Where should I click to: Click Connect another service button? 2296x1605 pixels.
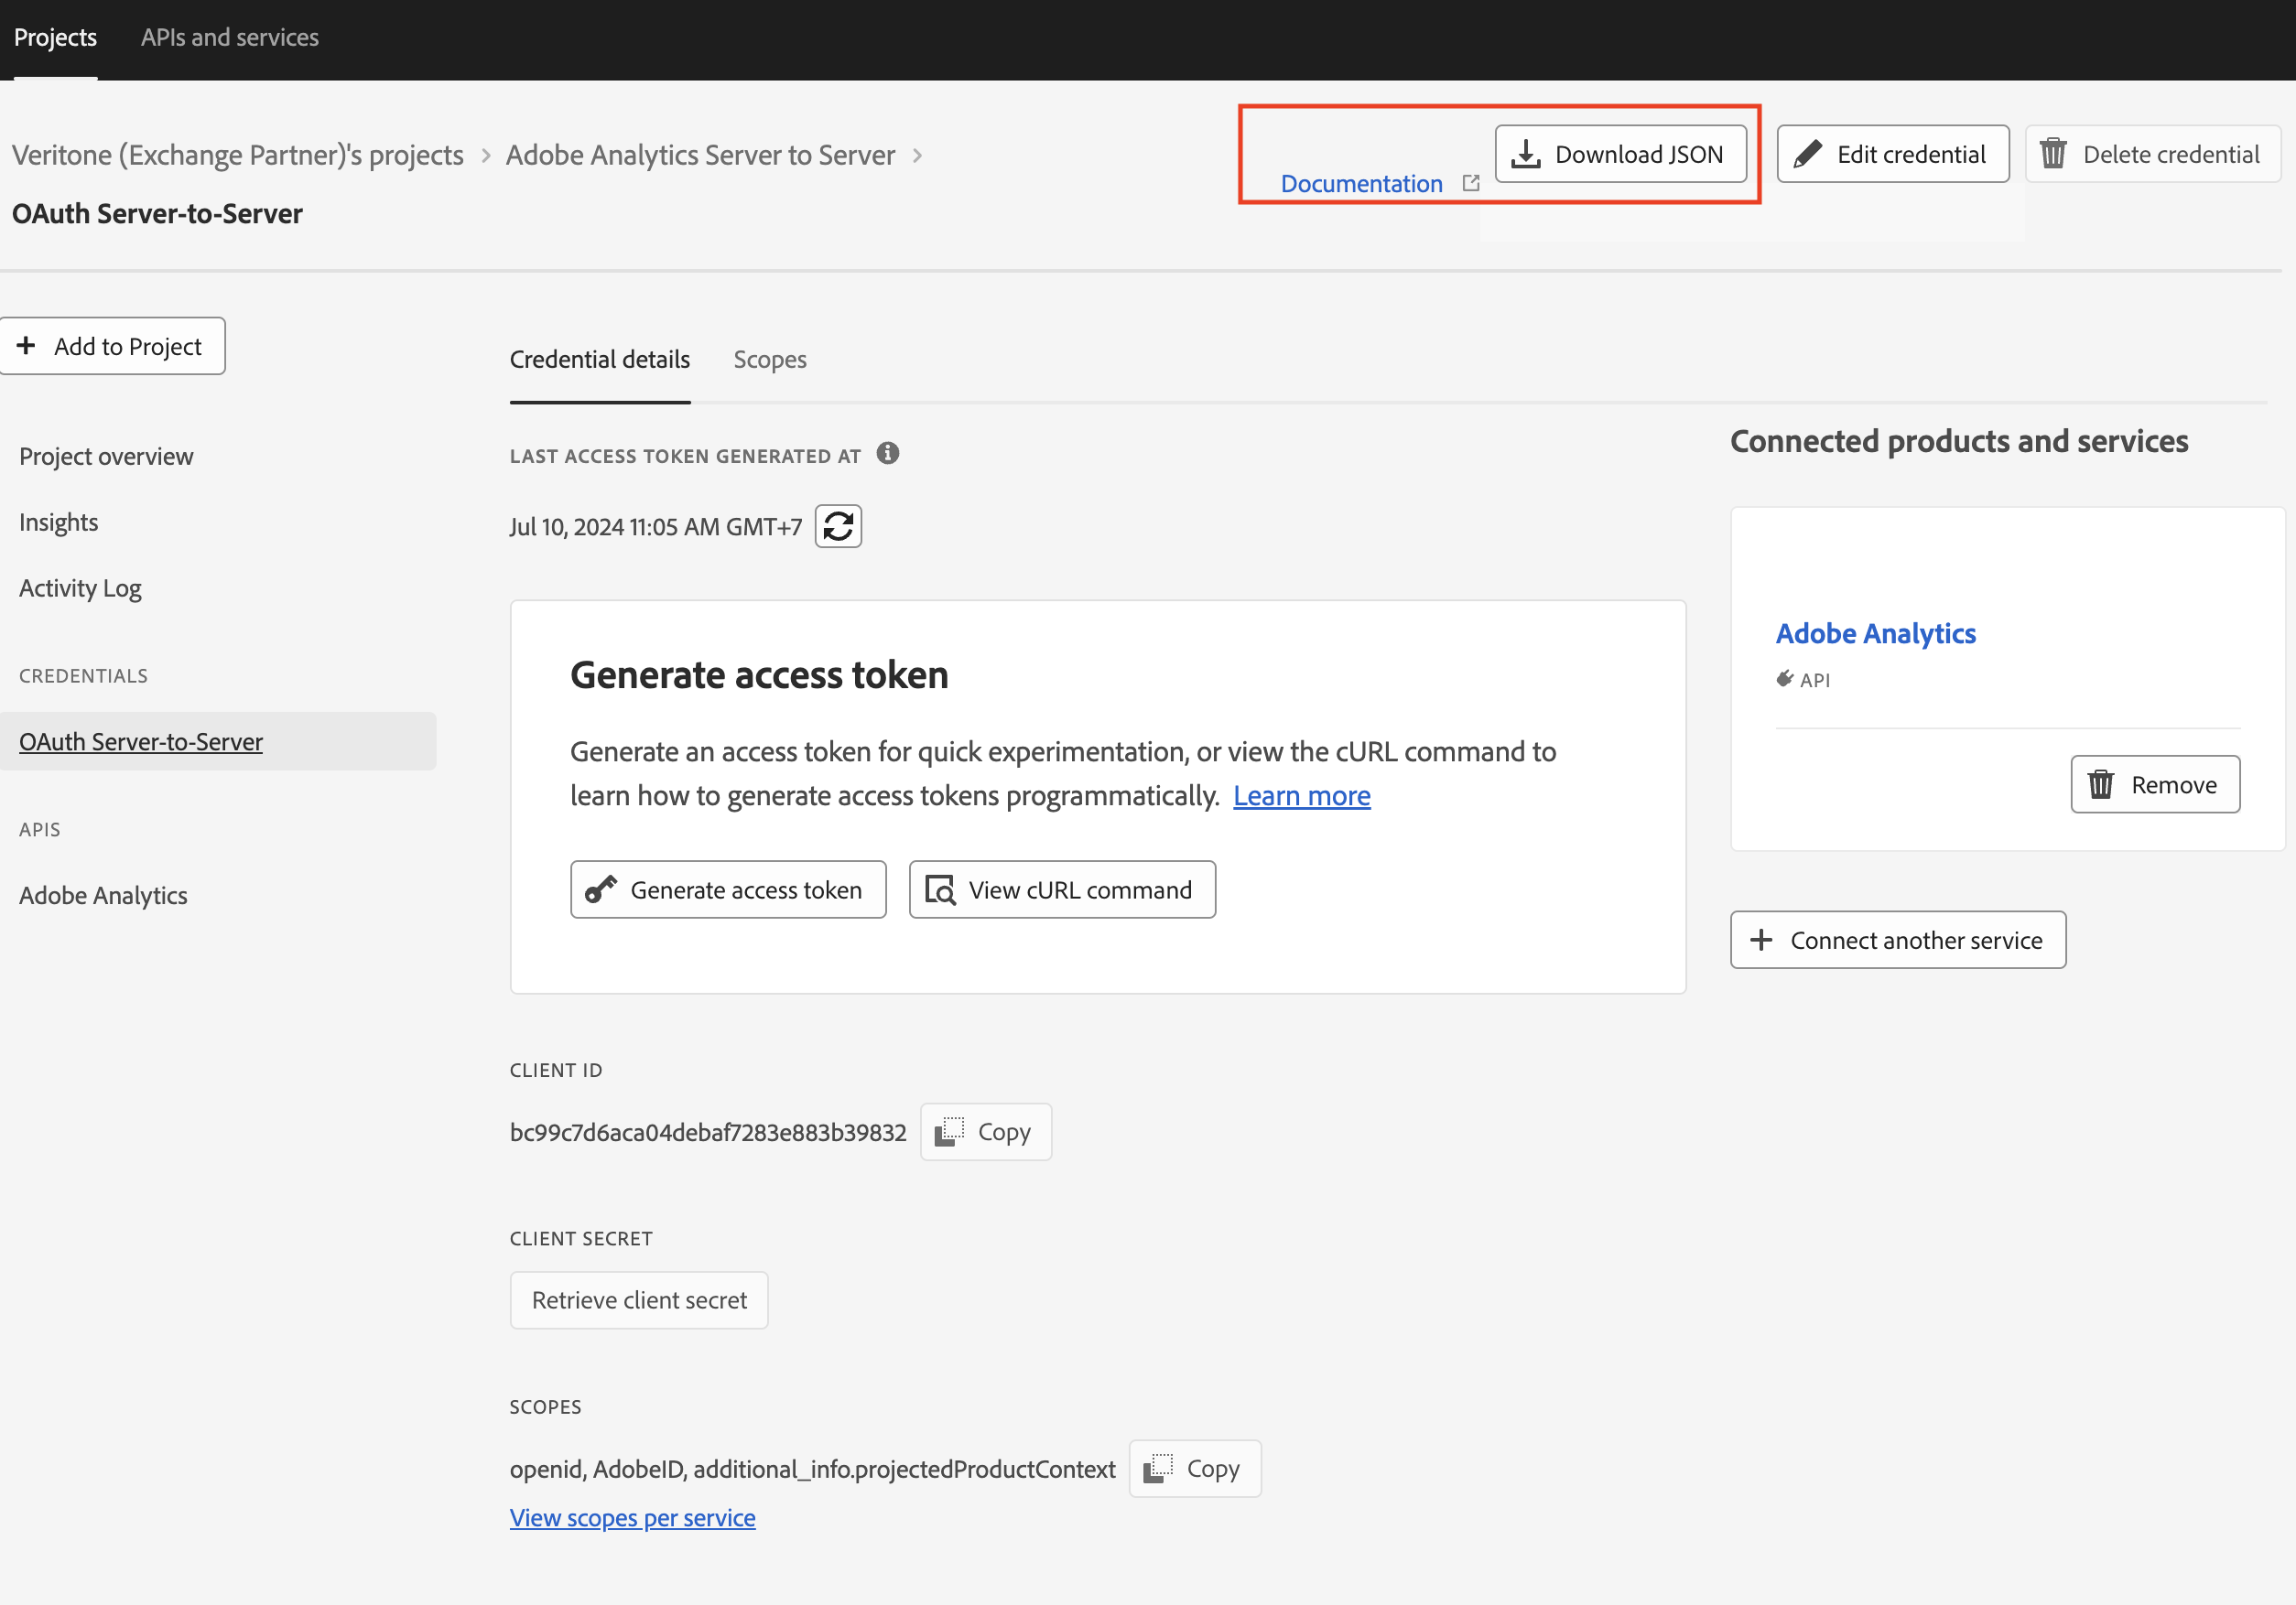1897,941
